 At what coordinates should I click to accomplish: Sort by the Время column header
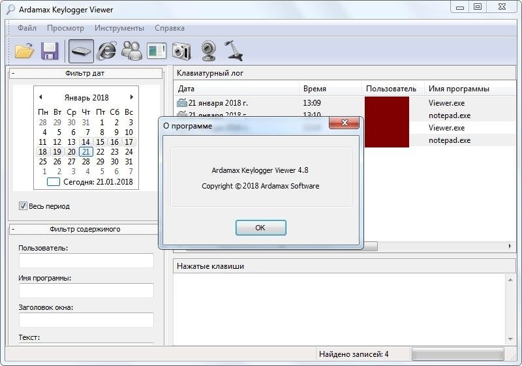330,89
